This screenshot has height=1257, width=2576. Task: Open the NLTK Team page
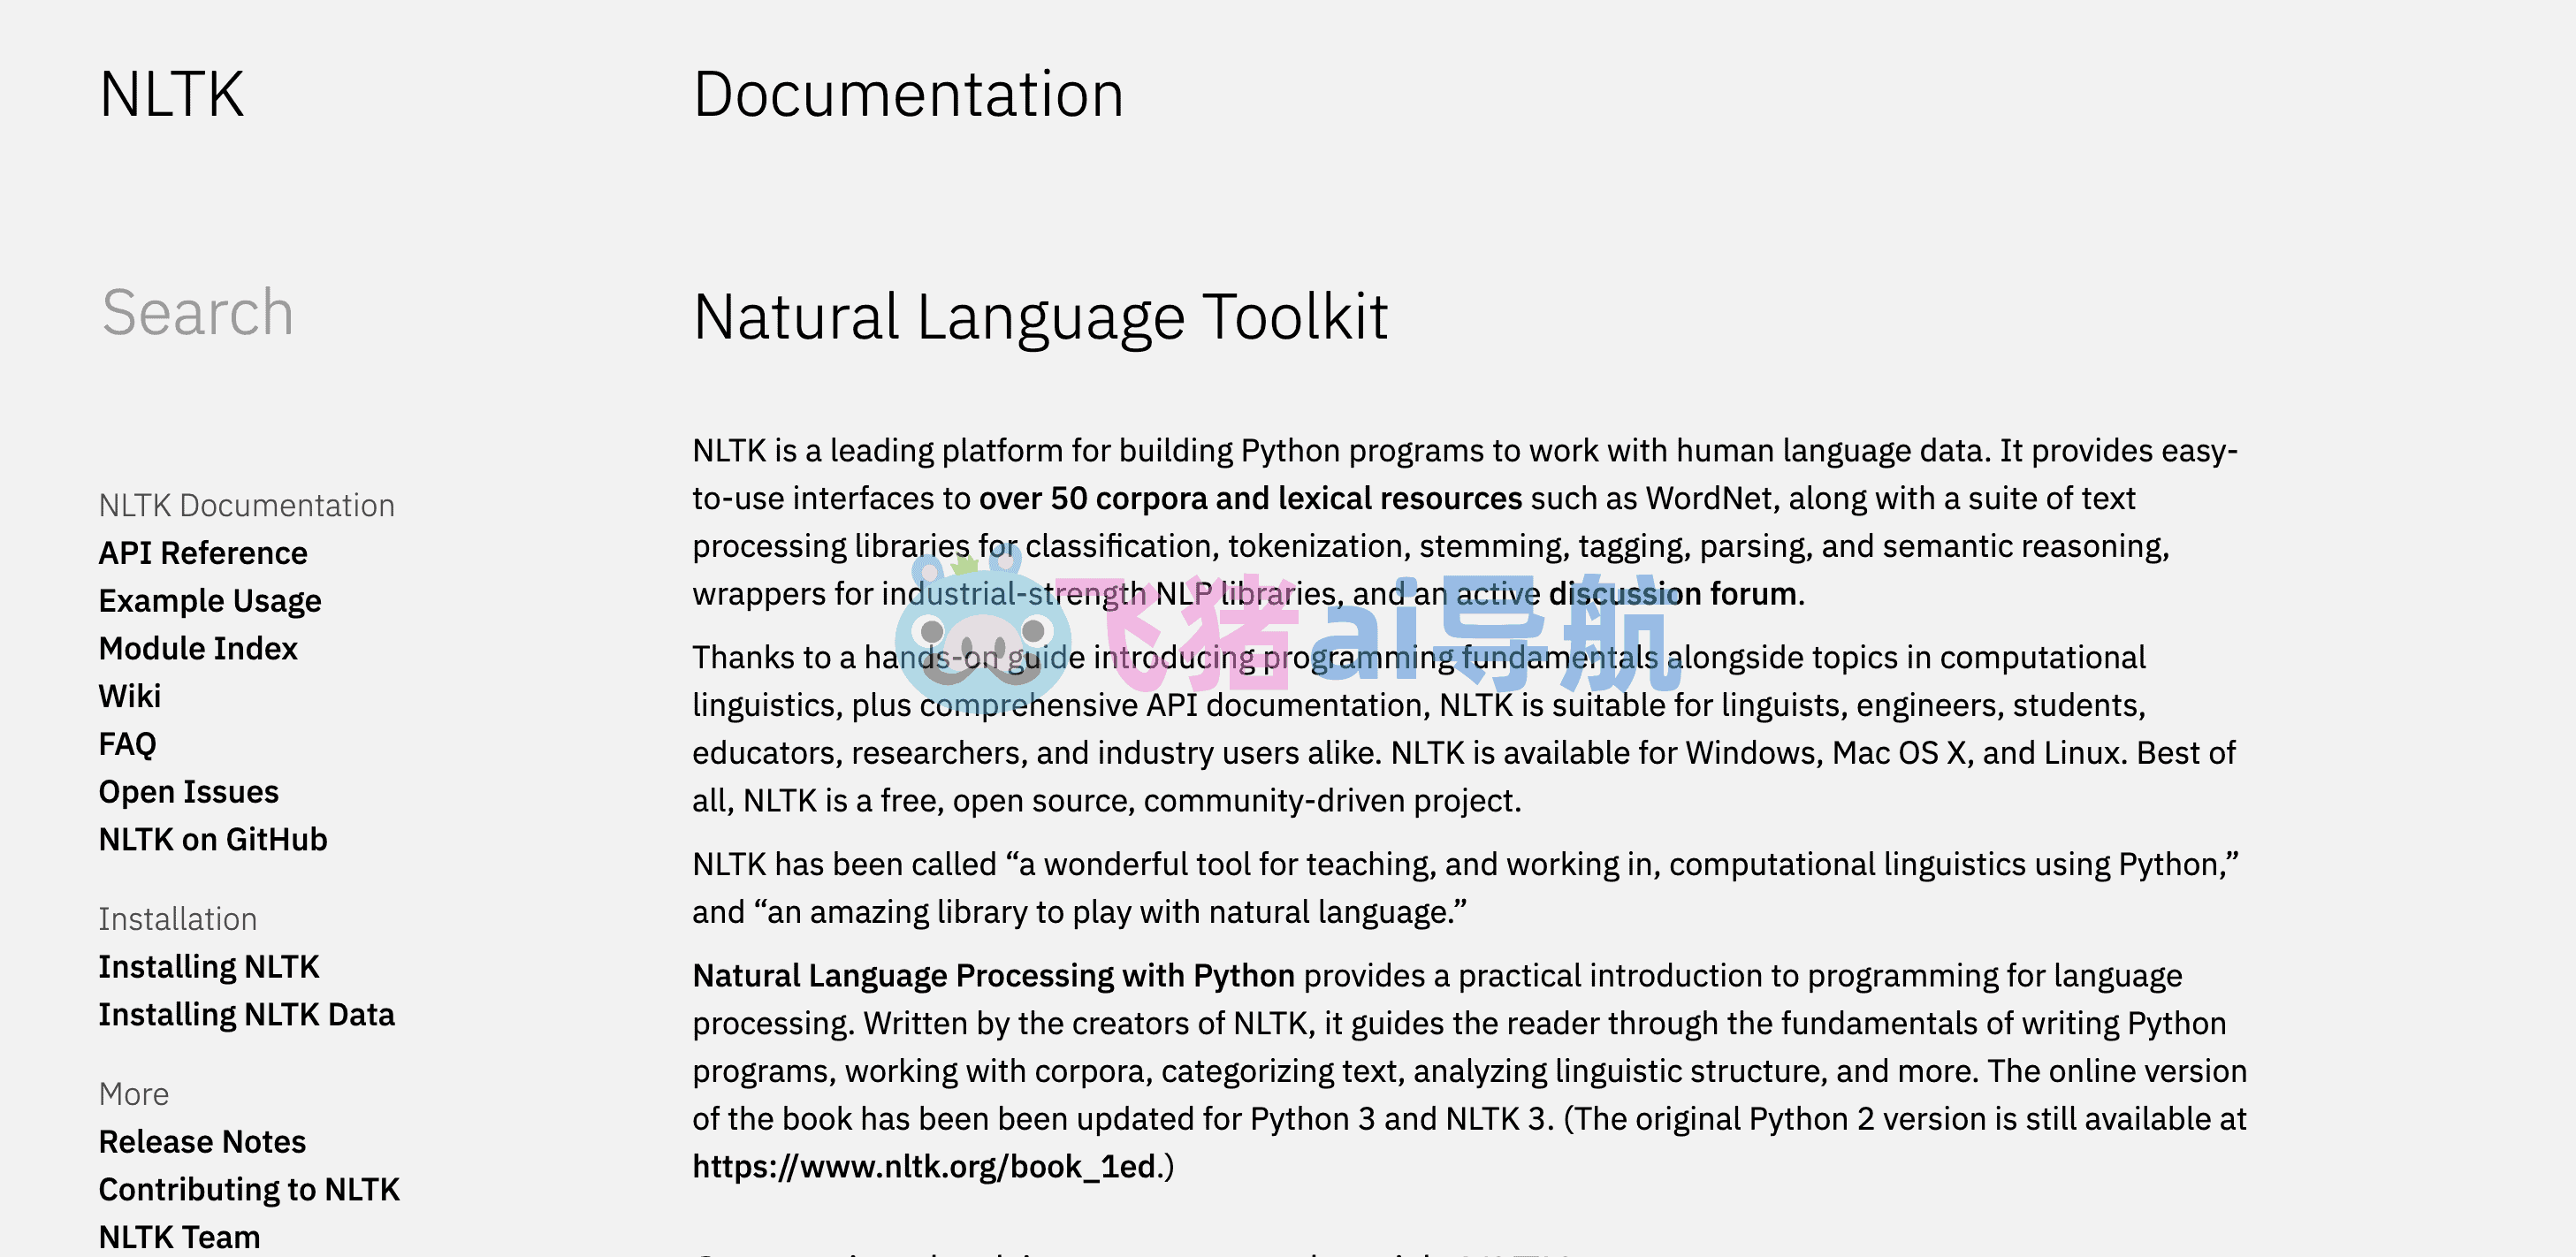(180, 1237)
